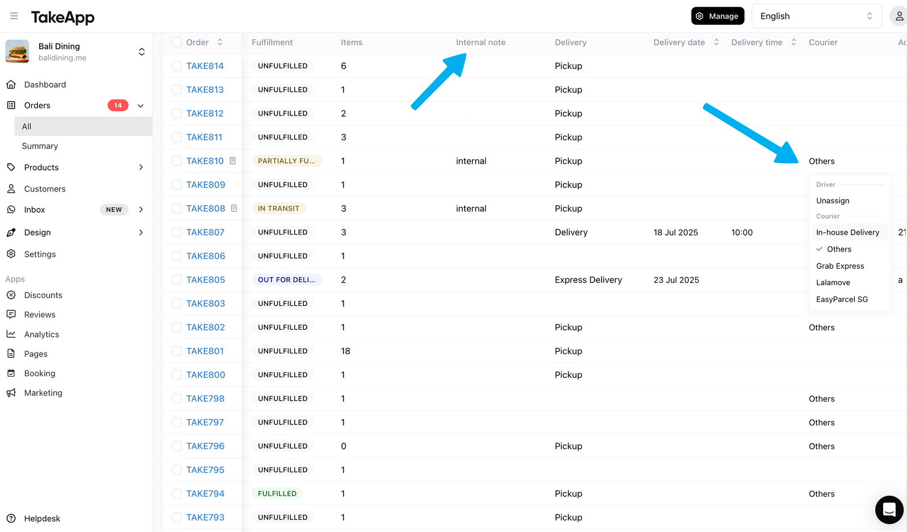The width and height of the screenshot is (907, 532).
Task: Tick the checkbox for order TAKE814
Action: [177, 66]
